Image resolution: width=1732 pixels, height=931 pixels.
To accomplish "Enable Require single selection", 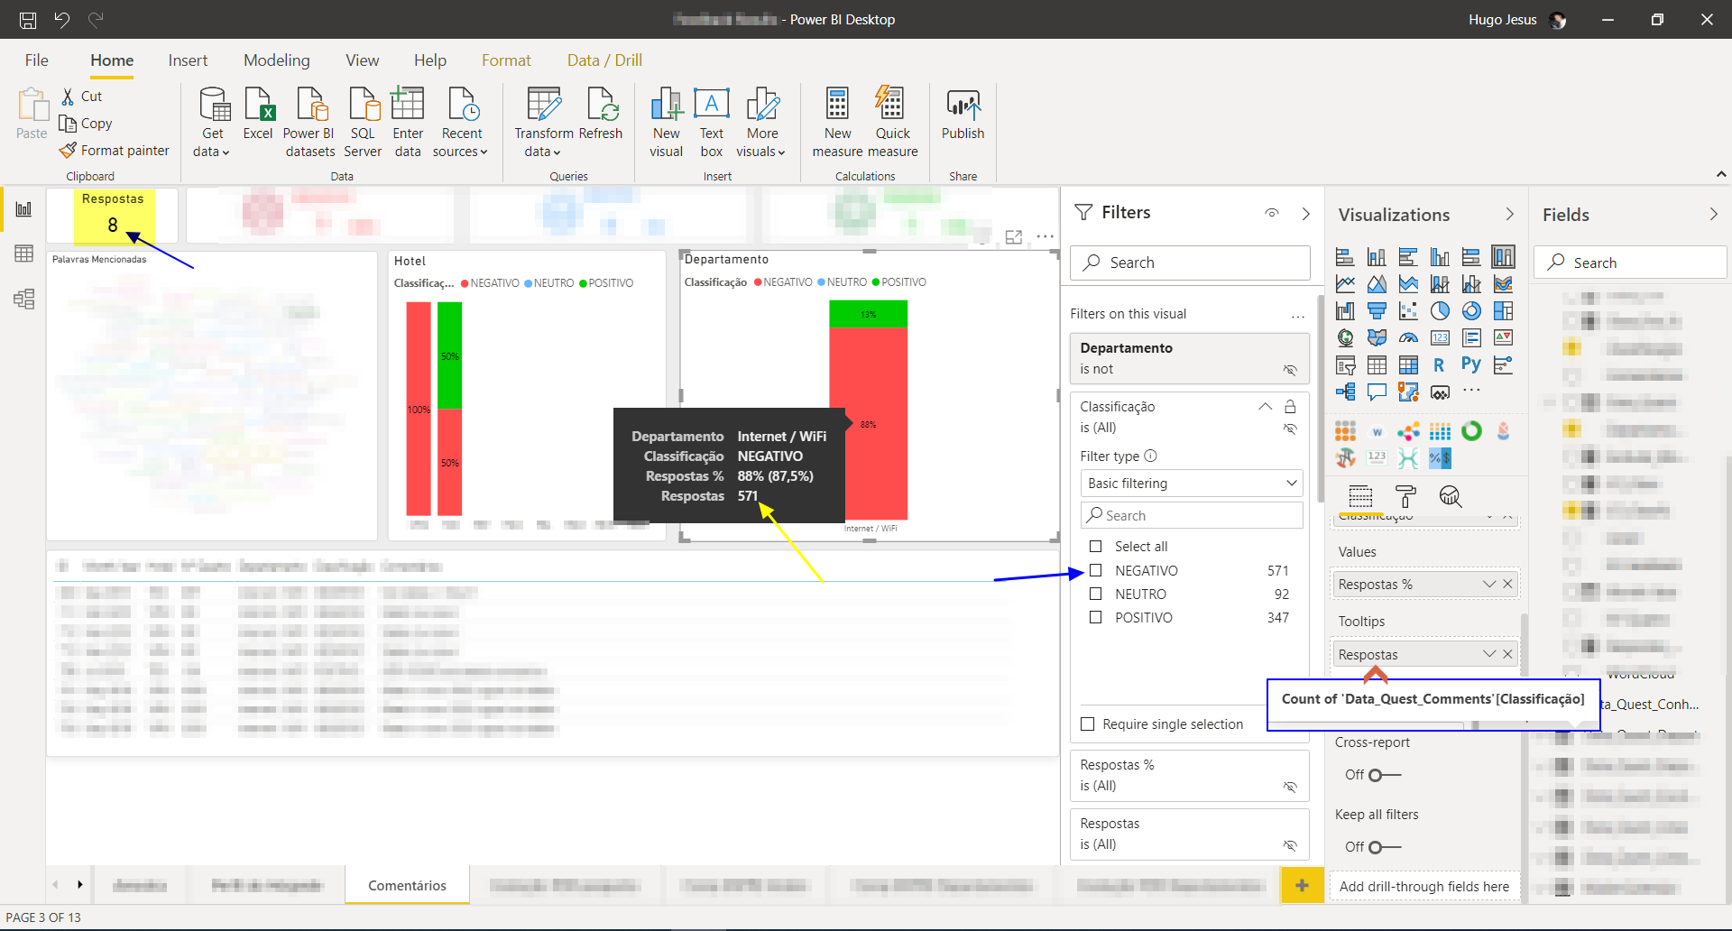I will point(1088,724).
